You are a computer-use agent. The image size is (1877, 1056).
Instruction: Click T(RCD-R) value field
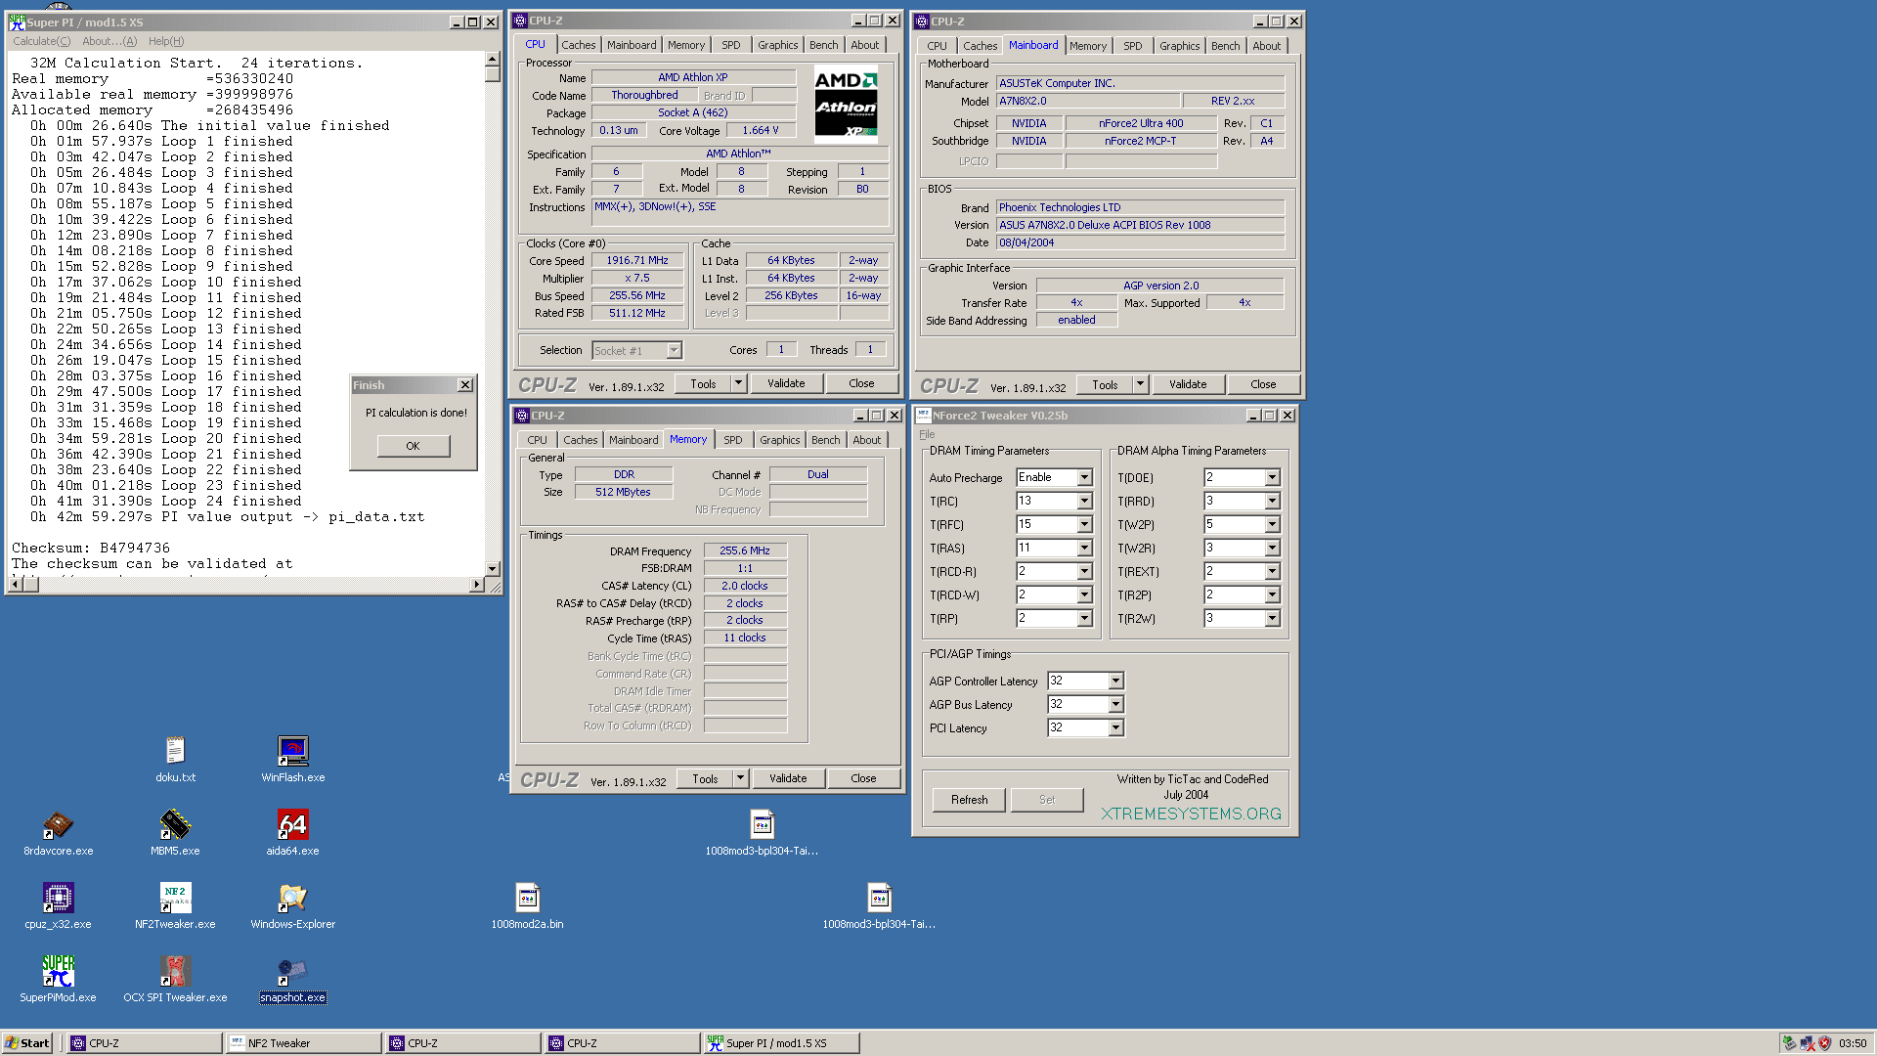[1046, 571]
